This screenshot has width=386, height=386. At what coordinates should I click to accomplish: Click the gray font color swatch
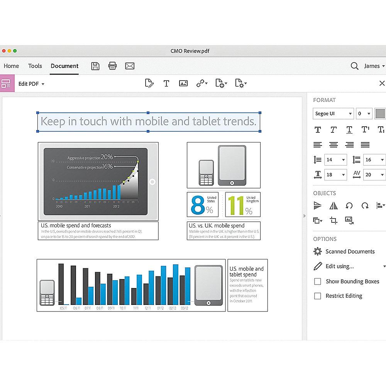(380, 113)
